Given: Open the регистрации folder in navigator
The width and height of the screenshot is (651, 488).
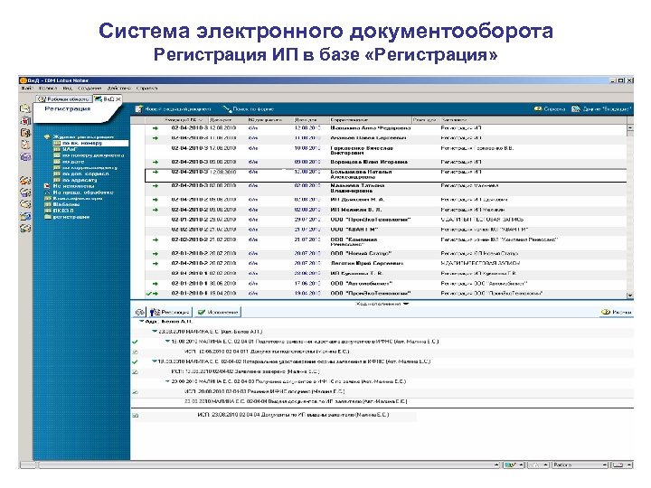Looking at the screenshot, I should point(71,217).
